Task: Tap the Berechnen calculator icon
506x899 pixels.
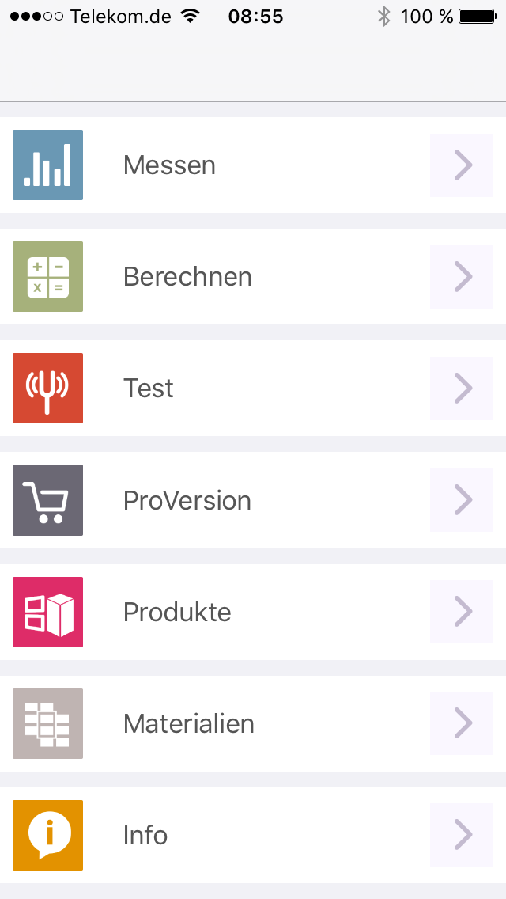Action: point(47,276)
